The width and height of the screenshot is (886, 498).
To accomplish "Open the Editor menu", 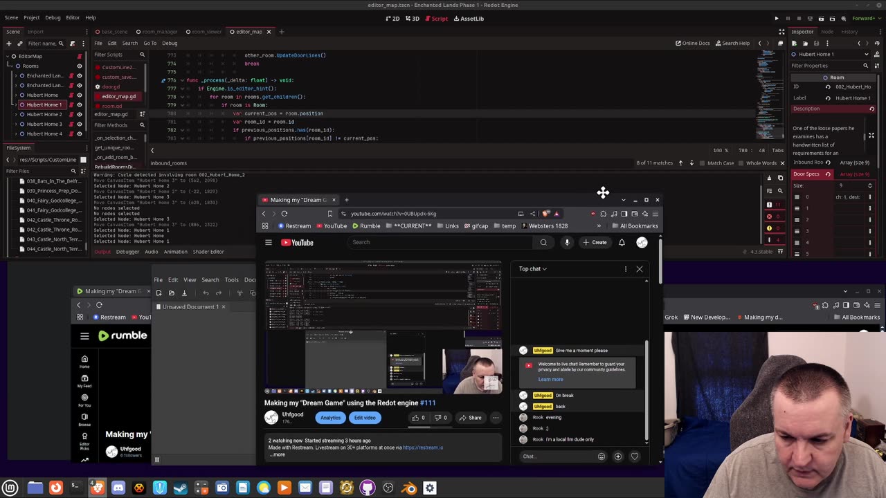I will click(73, 17).
